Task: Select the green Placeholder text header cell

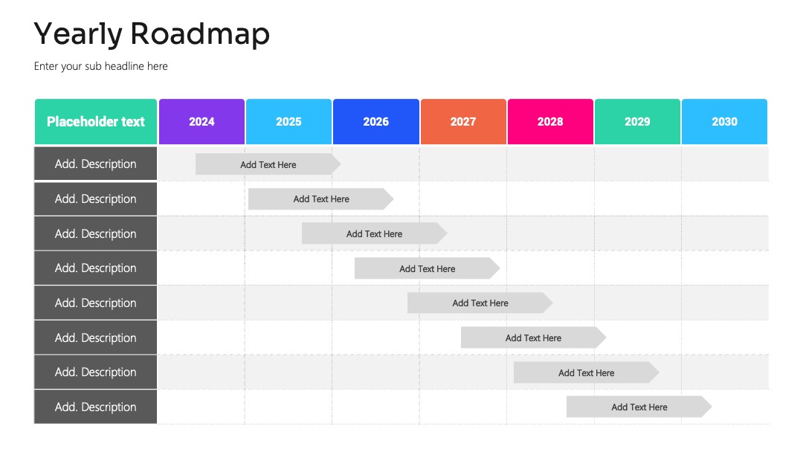Action: 96,121
